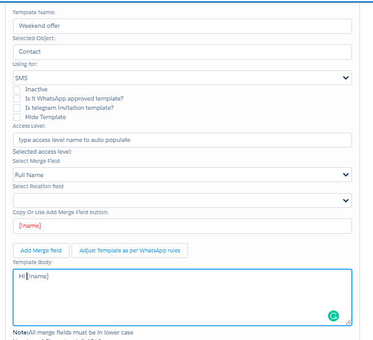
Task: Open the 'Using for' SMS dropdown
Action: pyautogui.click(x=182, y=78)
